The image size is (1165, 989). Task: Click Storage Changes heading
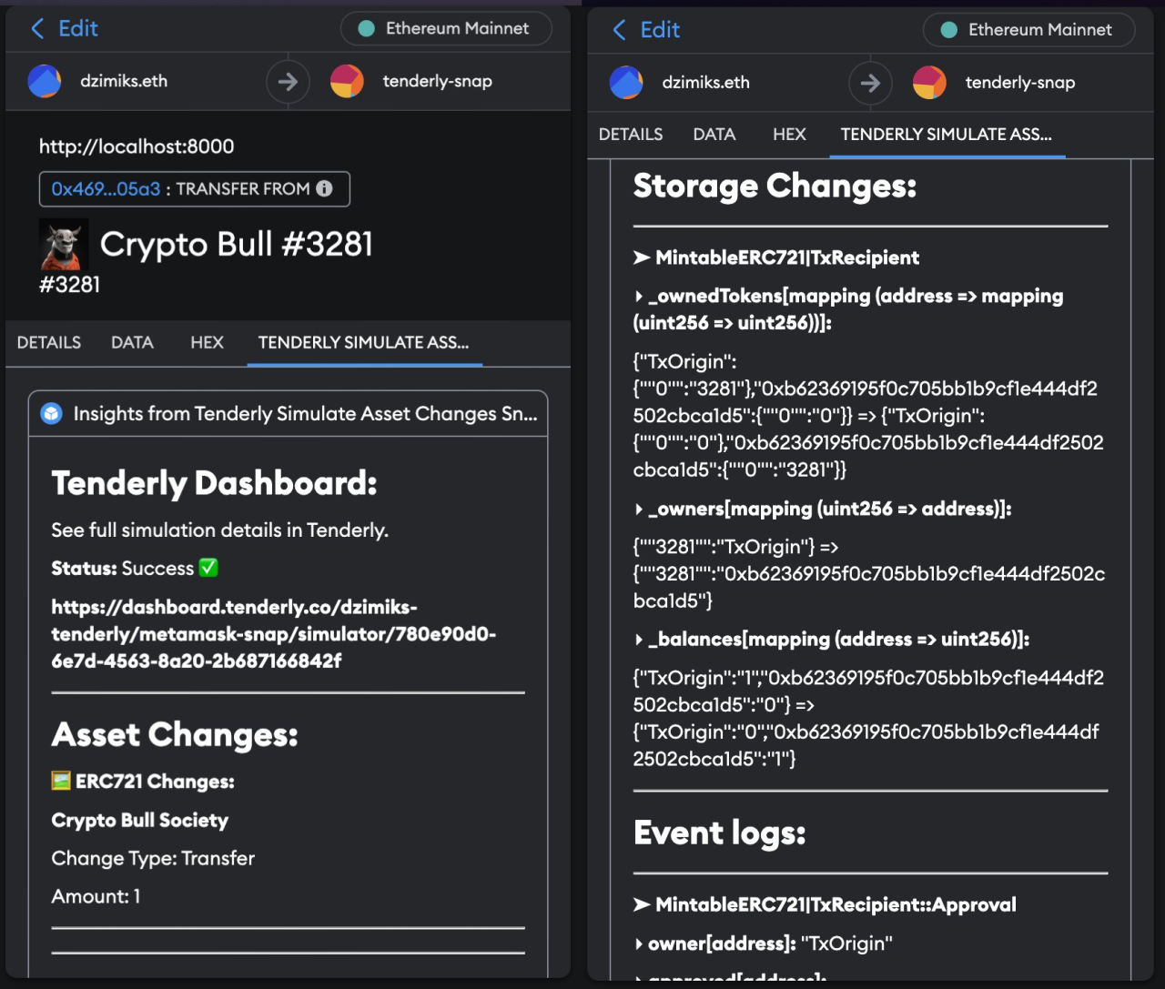[x=775, y=186]
